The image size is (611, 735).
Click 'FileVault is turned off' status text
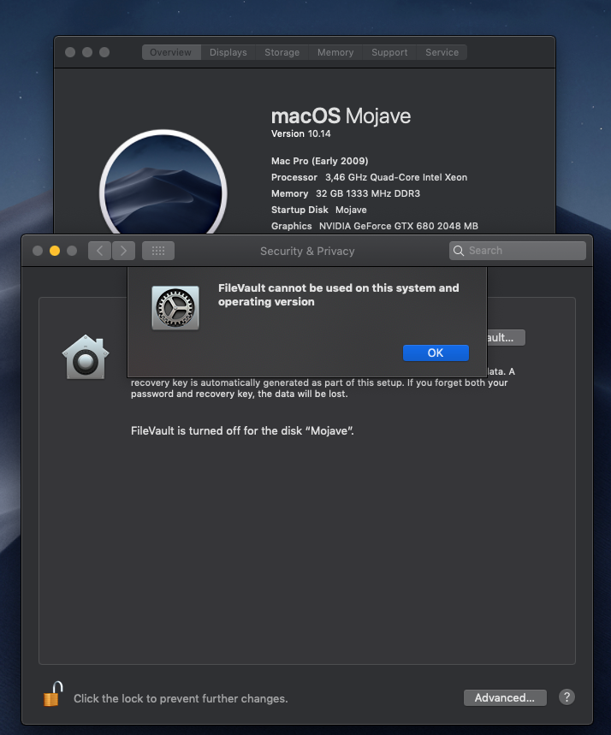242,430
